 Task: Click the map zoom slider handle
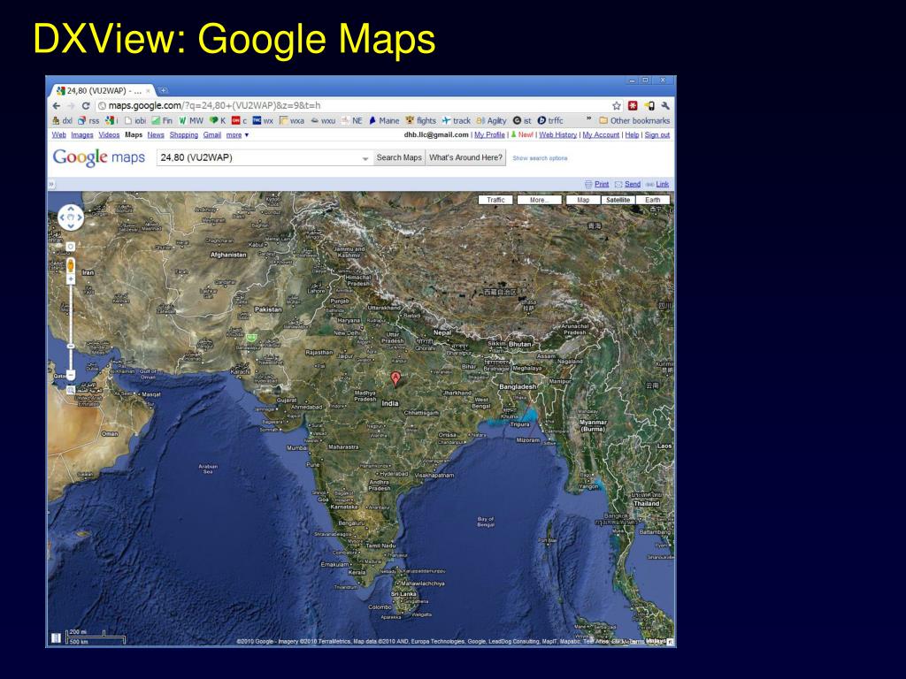[71, 347]
